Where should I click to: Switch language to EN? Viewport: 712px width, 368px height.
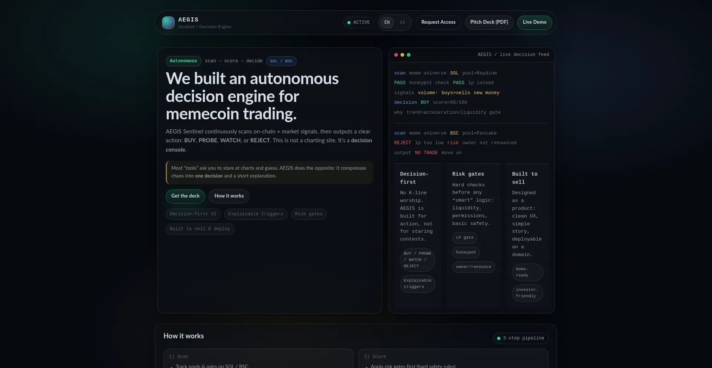[387, 23]
